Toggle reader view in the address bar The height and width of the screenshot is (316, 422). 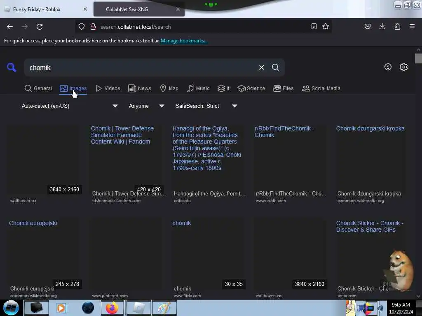(314, 26)
